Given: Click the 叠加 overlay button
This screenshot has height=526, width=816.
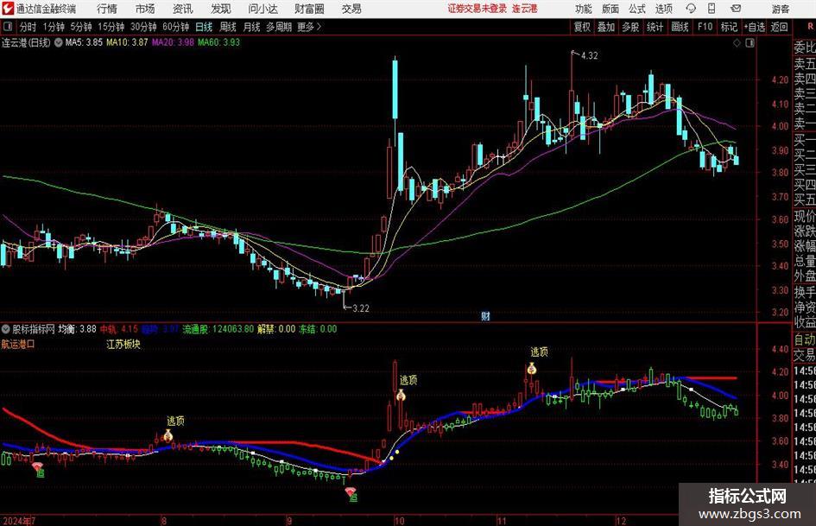Looking at the screenshot, I should pos(606,27).
